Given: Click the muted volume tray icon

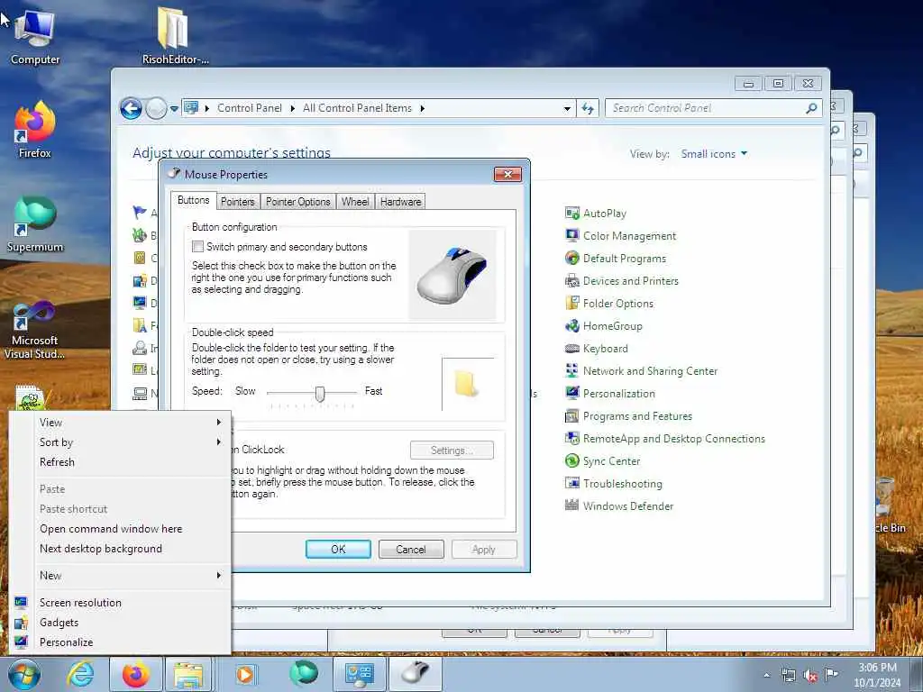Looking at the screenshot, I should click(x=810, y=675).
